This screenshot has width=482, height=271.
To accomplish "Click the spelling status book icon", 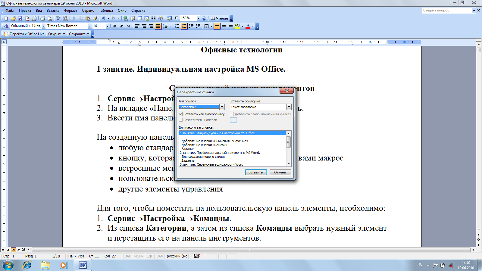I will 197,256.
